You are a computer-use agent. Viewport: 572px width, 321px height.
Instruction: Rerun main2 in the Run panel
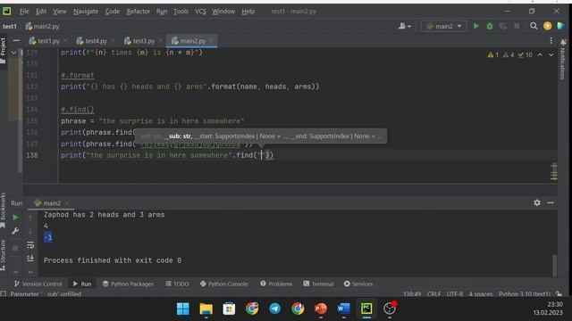[15, 218]
